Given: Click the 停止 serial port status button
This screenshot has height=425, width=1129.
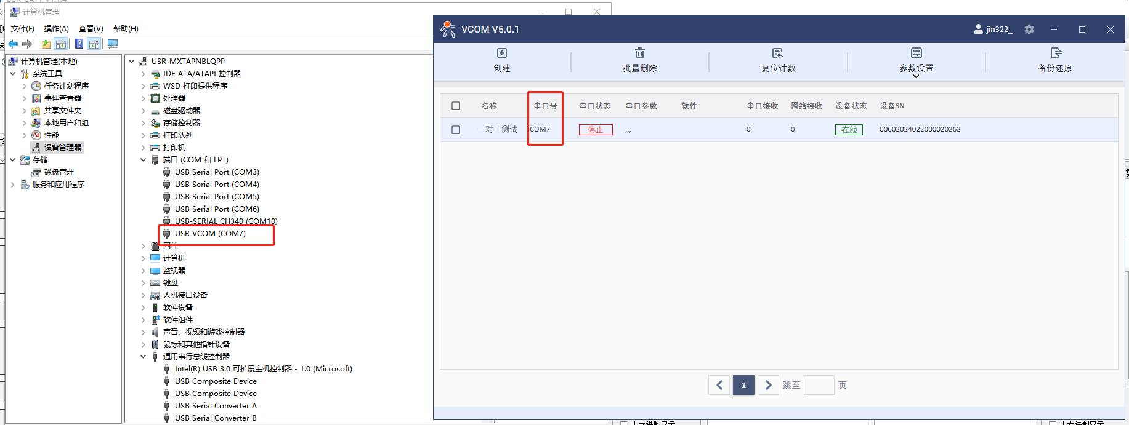Looking at the screenshot, I should point(596,130).
